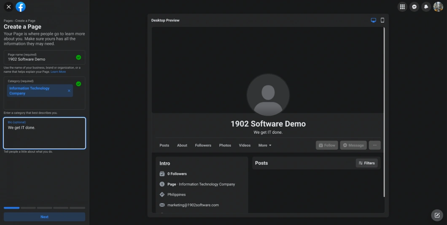Viewport: 447px width, 225px height.
Task: Click 'Page · Information Technology Company' text
Action: [201, 184]
